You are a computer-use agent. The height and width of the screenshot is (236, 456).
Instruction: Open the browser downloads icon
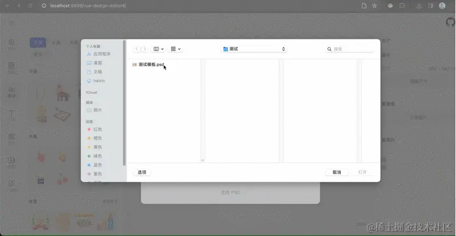coord(419,6)
